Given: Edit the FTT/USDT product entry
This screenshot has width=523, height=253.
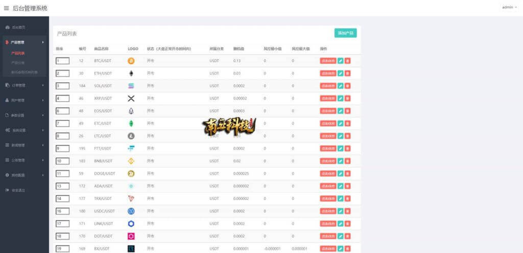Looking at the screenshot, I should (x=340, y=149).
